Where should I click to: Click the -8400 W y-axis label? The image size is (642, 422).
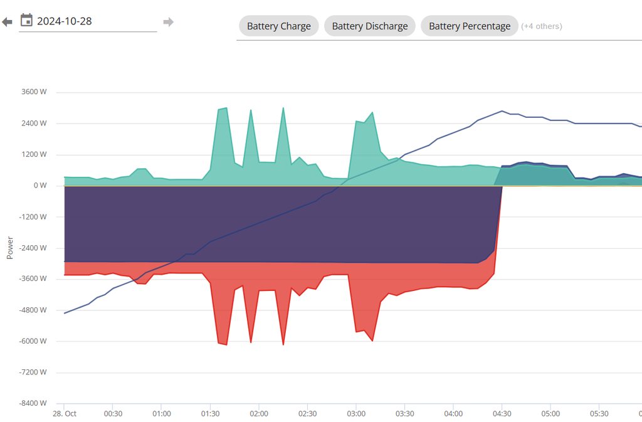(x=33, y=403)
